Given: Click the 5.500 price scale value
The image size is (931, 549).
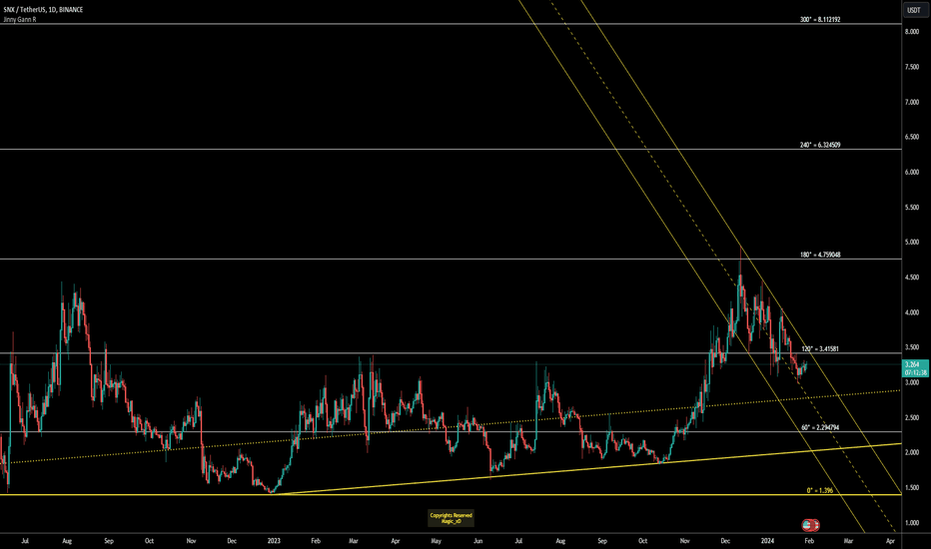Looking at the screenshot, I should click(x=912, y=208).
